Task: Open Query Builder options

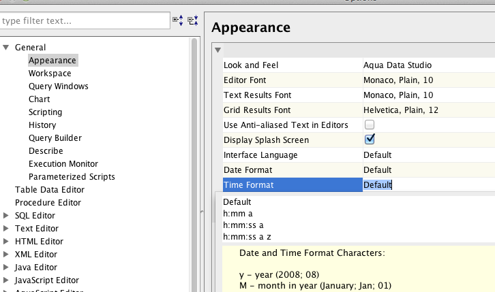Action: click(55, 138)
